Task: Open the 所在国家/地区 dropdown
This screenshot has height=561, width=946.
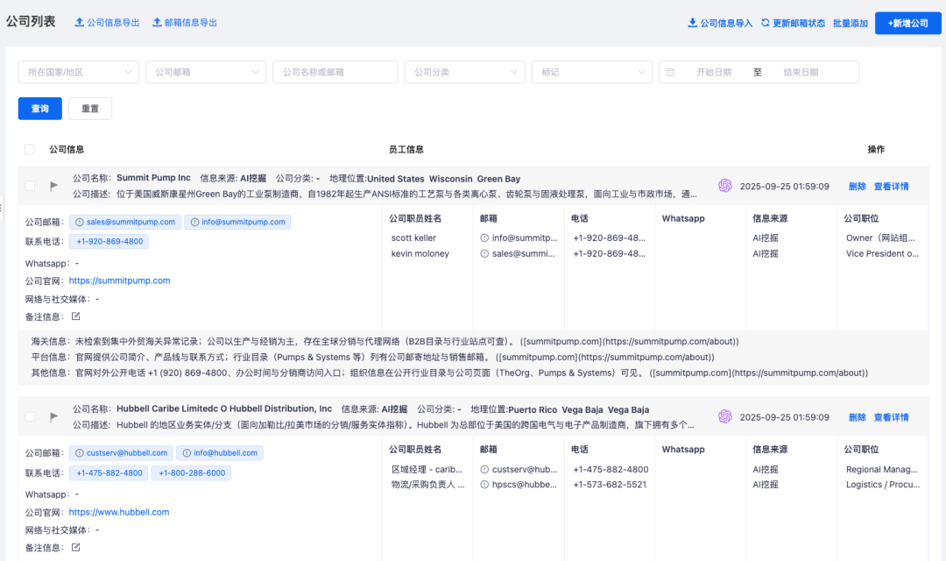Action: pyautogui.click(x=79, y=72)
